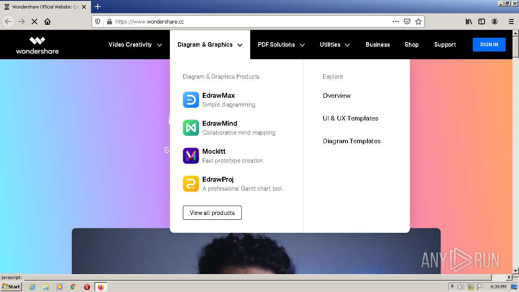Open Mockitt title link
519x292 pixels.
[x=214, y=152]
